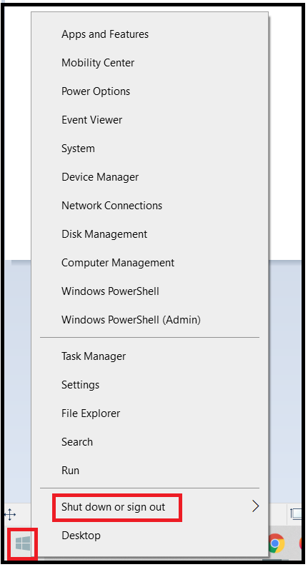The width and height of the screenshot is (308, 567).
Task: Launch Windows PowerShell
Action: (110, 291)
